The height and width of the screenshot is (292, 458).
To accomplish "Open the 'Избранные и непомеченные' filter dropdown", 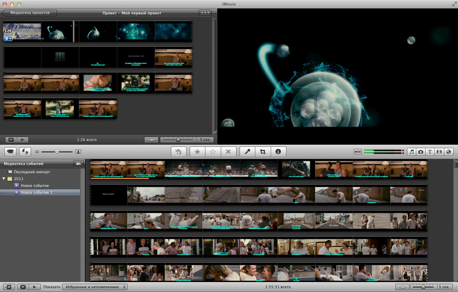I will click(x=95, y=287).
